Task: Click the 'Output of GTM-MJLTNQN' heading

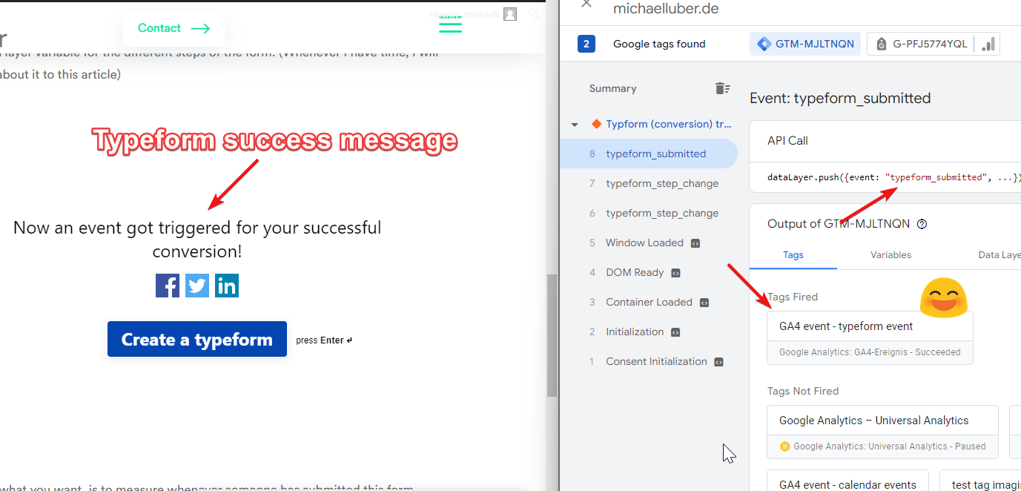Action: coord(839,224)
